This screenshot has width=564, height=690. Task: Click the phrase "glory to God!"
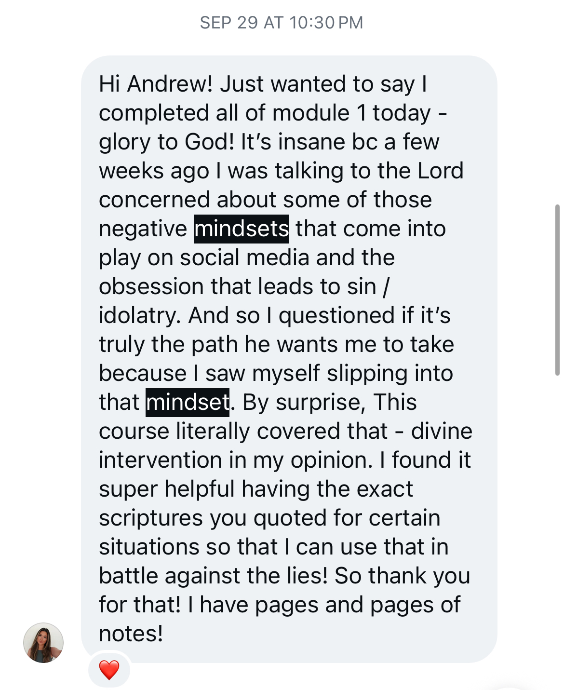pyautogui.click(x=167, y=142)
